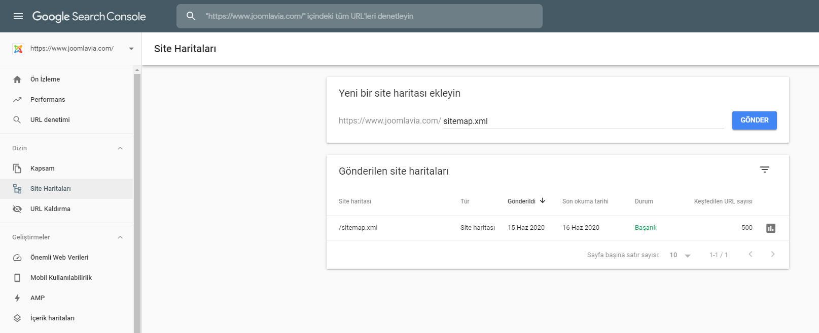Open rows per page dropdown

[x=680, y=255]
